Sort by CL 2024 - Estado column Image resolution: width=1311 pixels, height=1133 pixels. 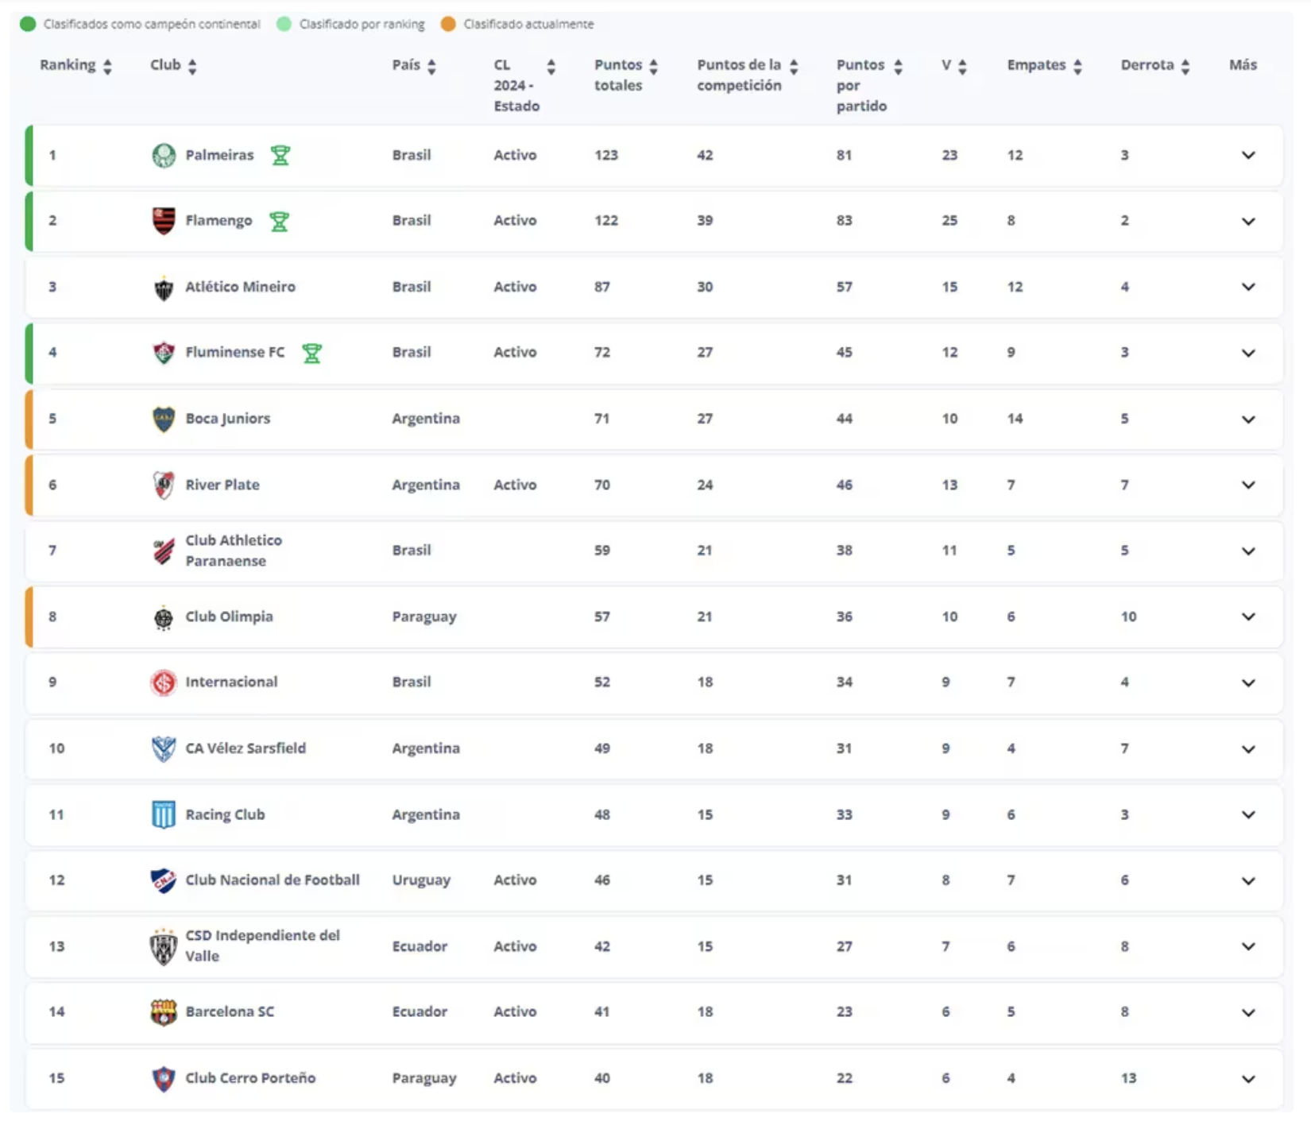(551, 66)
